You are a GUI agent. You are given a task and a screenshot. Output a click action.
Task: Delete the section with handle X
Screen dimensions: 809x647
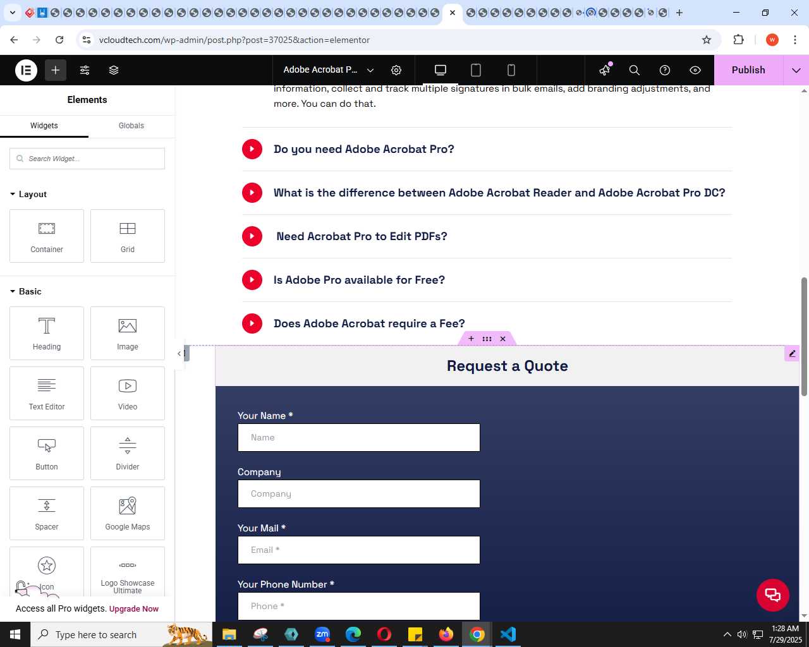pos(503,339)
